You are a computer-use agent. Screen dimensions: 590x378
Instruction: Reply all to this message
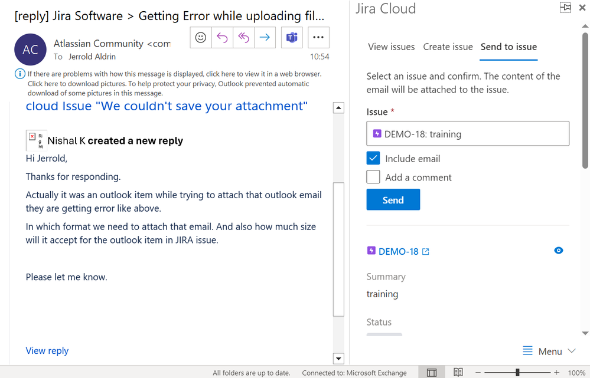[x=243, y=38]
